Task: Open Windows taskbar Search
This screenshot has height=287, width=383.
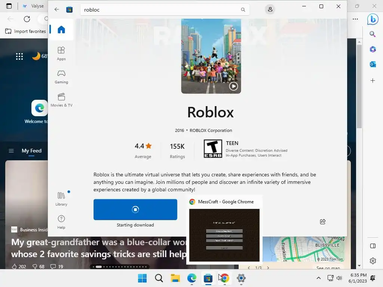Action: (159, 278)
